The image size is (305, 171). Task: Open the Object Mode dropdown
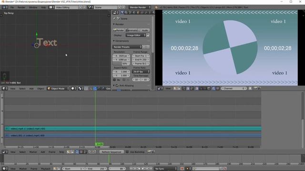(58, 89)
